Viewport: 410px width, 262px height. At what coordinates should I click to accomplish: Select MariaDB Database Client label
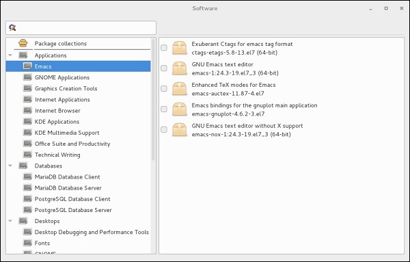[67, 177]
